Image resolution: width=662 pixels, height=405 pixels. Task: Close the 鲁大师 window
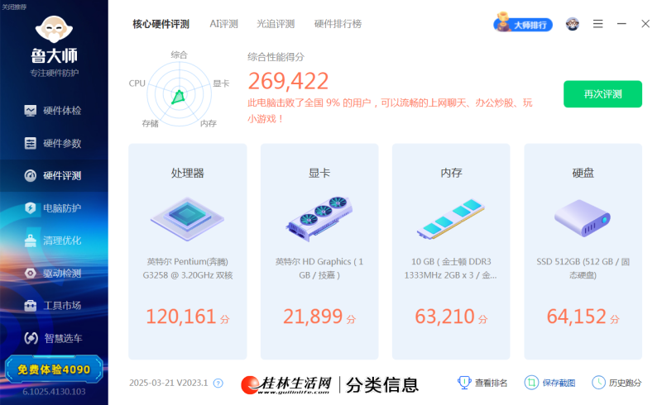click(x=645, y=24)
